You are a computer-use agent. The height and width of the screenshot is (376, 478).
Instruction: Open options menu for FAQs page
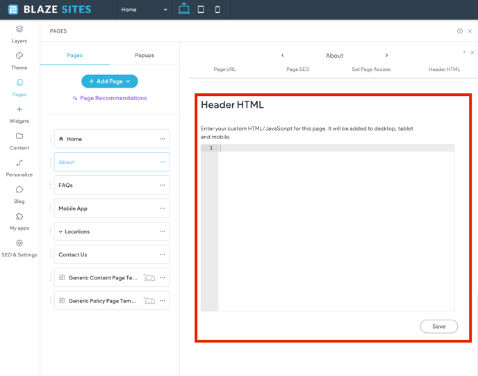click(163, 186)
